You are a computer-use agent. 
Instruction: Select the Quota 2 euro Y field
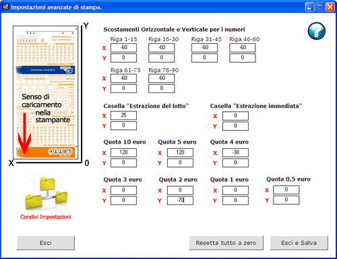180,200
